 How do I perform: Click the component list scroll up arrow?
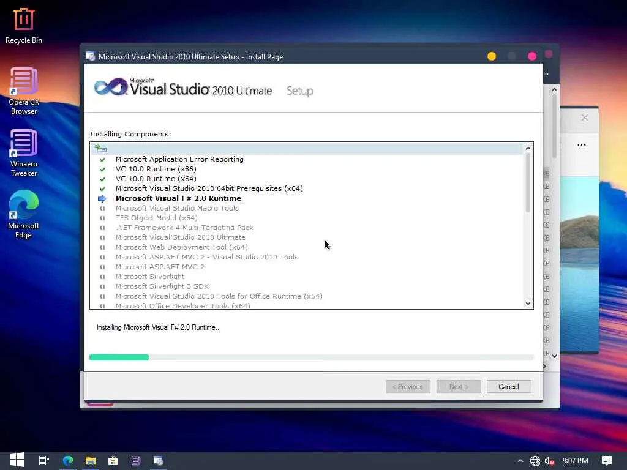click(528, 148)
